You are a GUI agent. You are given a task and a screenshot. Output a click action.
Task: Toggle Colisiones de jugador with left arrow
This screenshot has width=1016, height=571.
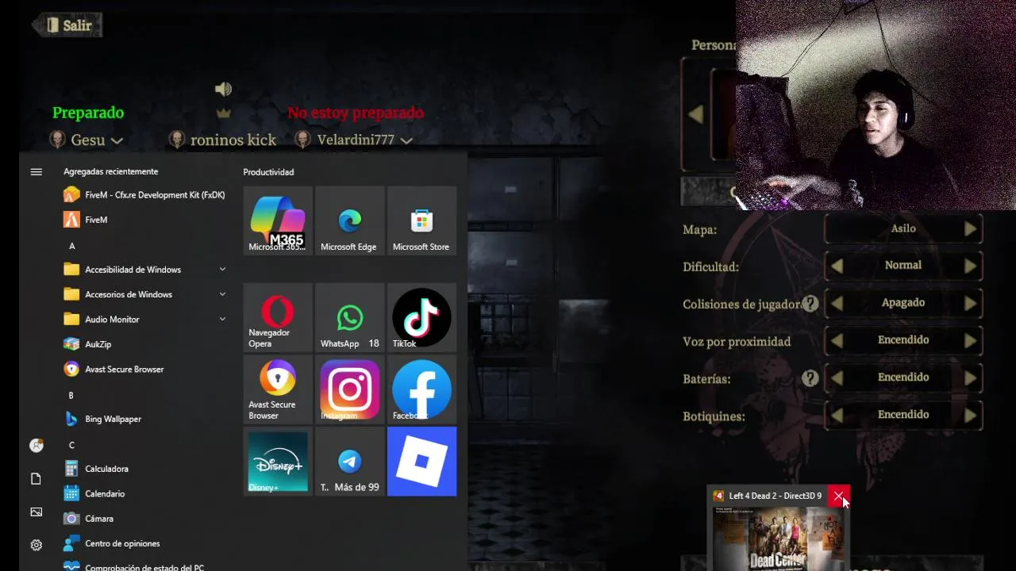coord(837,304)
